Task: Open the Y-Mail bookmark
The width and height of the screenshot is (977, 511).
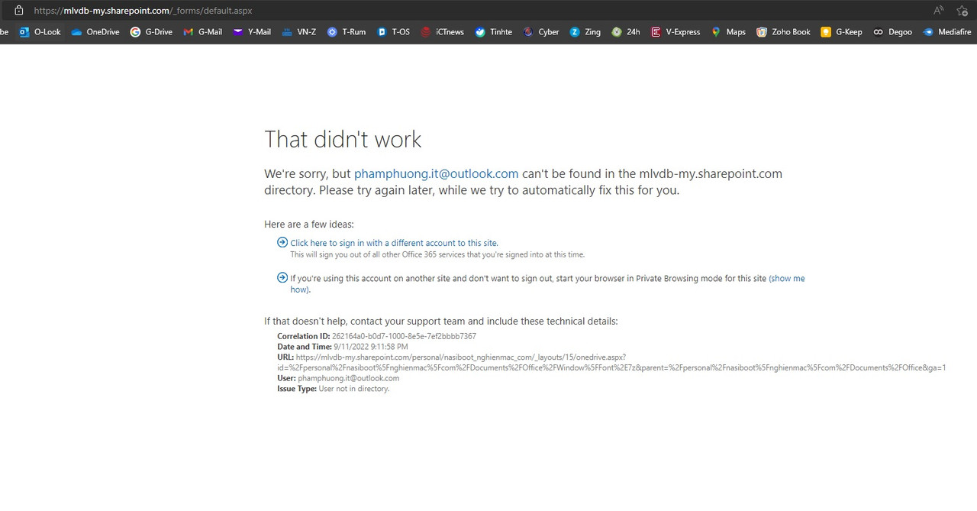Action: 252,32
